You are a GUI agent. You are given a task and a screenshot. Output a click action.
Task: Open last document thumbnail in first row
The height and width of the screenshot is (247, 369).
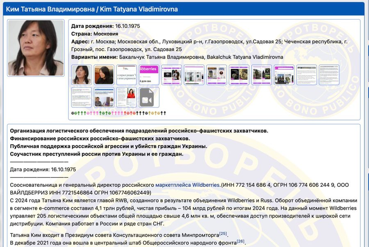tap(329, 75)
